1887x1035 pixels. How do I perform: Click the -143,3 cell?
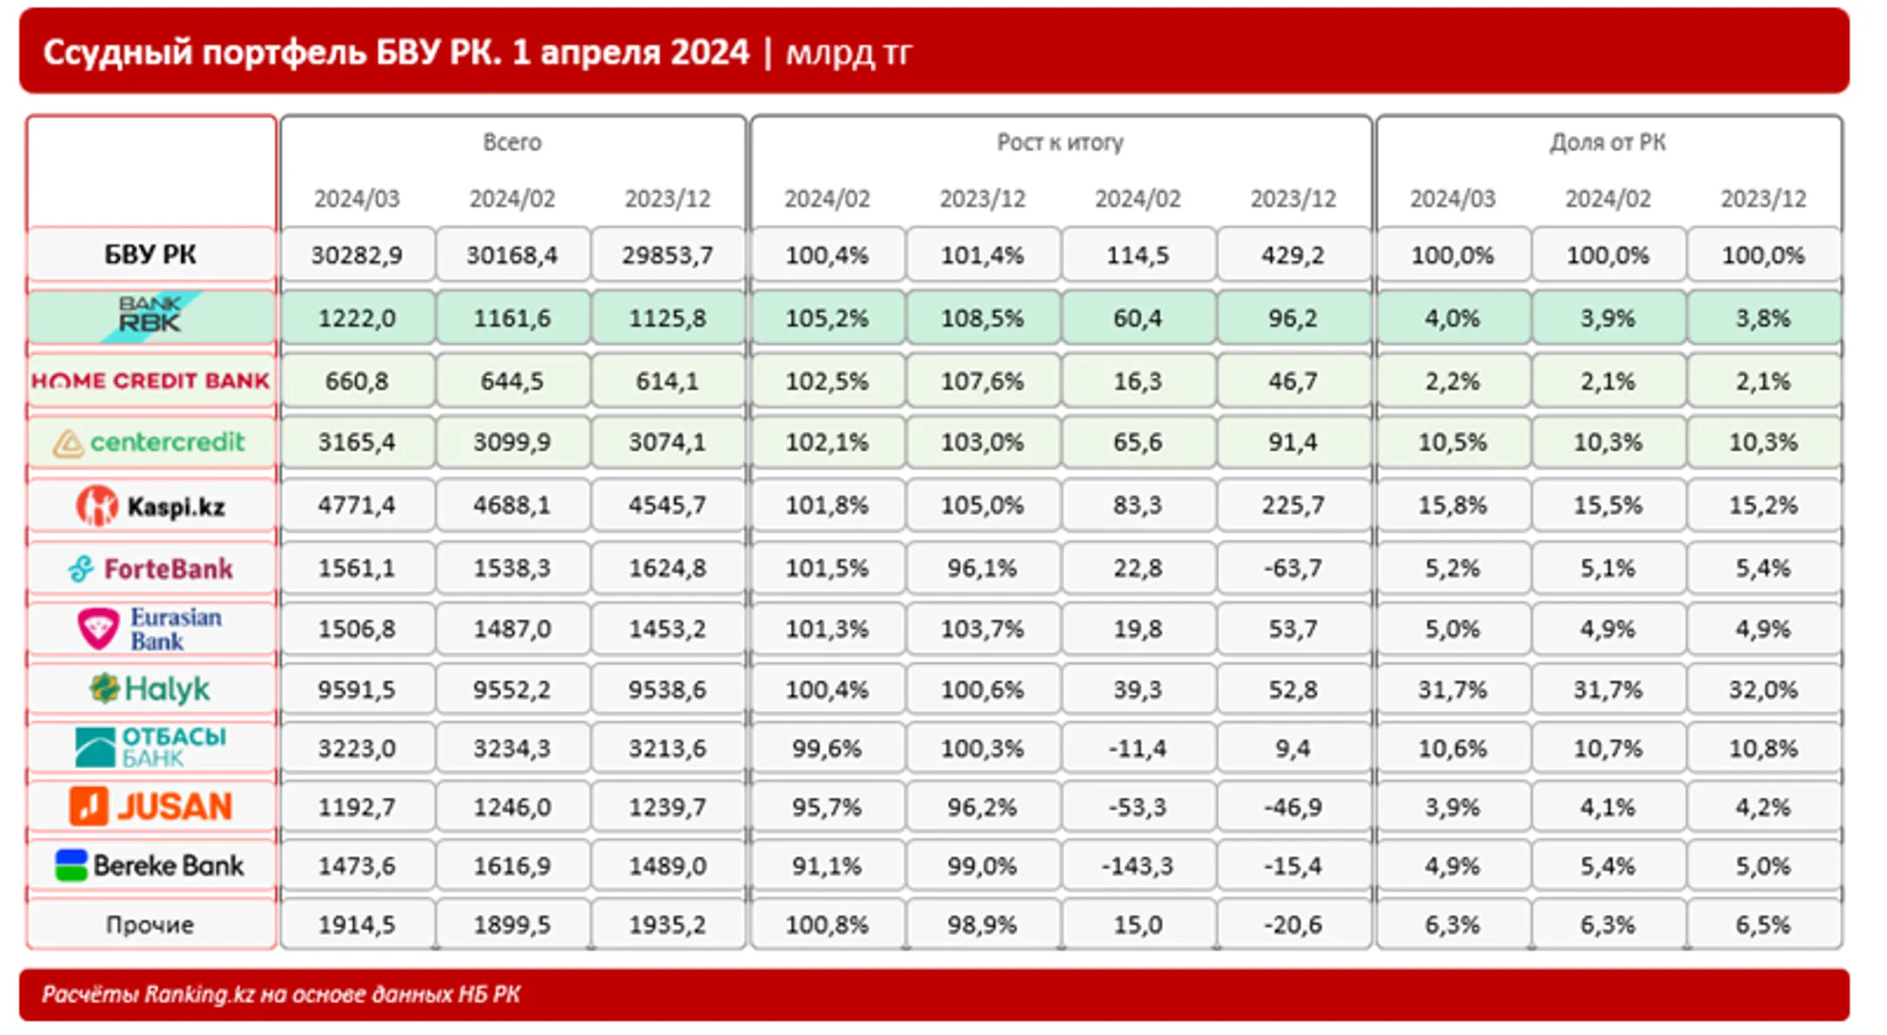pos(1137,866)
